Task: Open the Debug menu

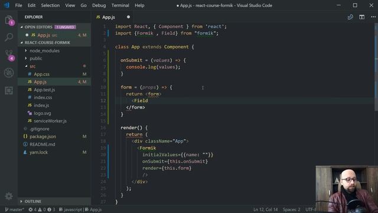Action: [x=99, y=5]
